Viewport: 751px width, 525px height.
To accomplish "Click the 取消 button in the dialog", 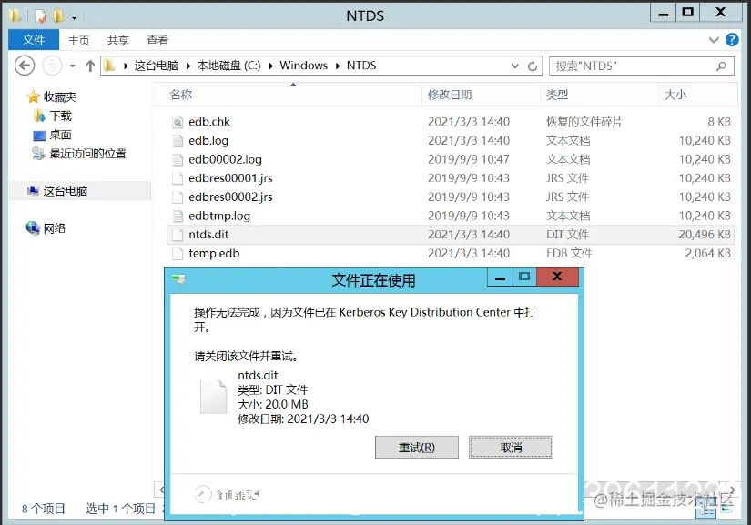I will coord(511,447).
